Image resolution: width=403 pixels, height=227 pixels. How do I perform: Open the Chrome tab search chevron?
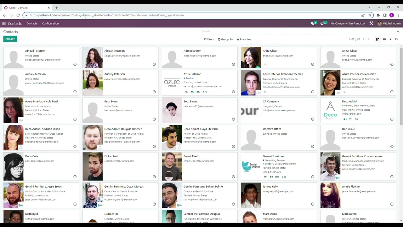coord(369,7)
